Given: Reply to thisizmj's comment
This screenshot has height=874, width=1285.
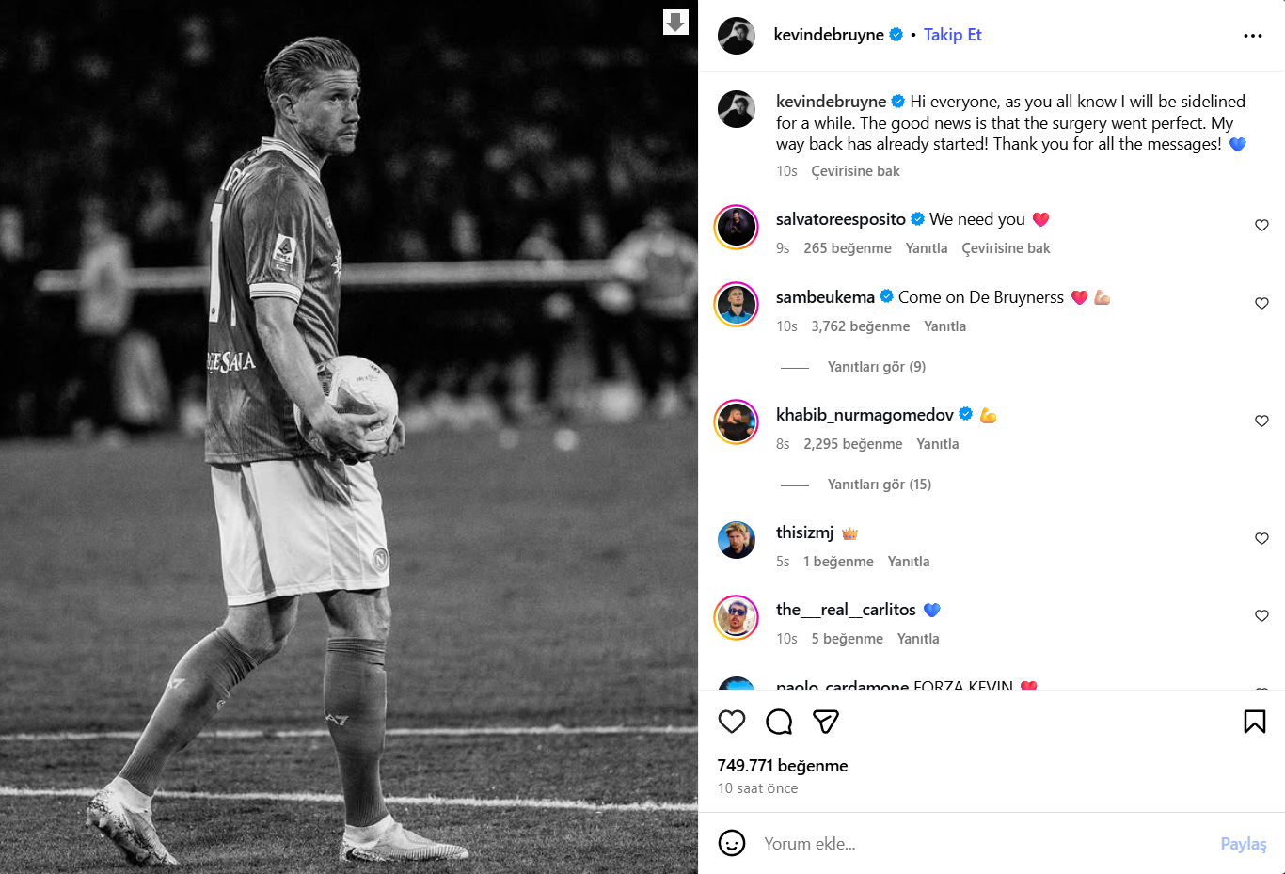Looking at the screenshot, I should 908,562.
